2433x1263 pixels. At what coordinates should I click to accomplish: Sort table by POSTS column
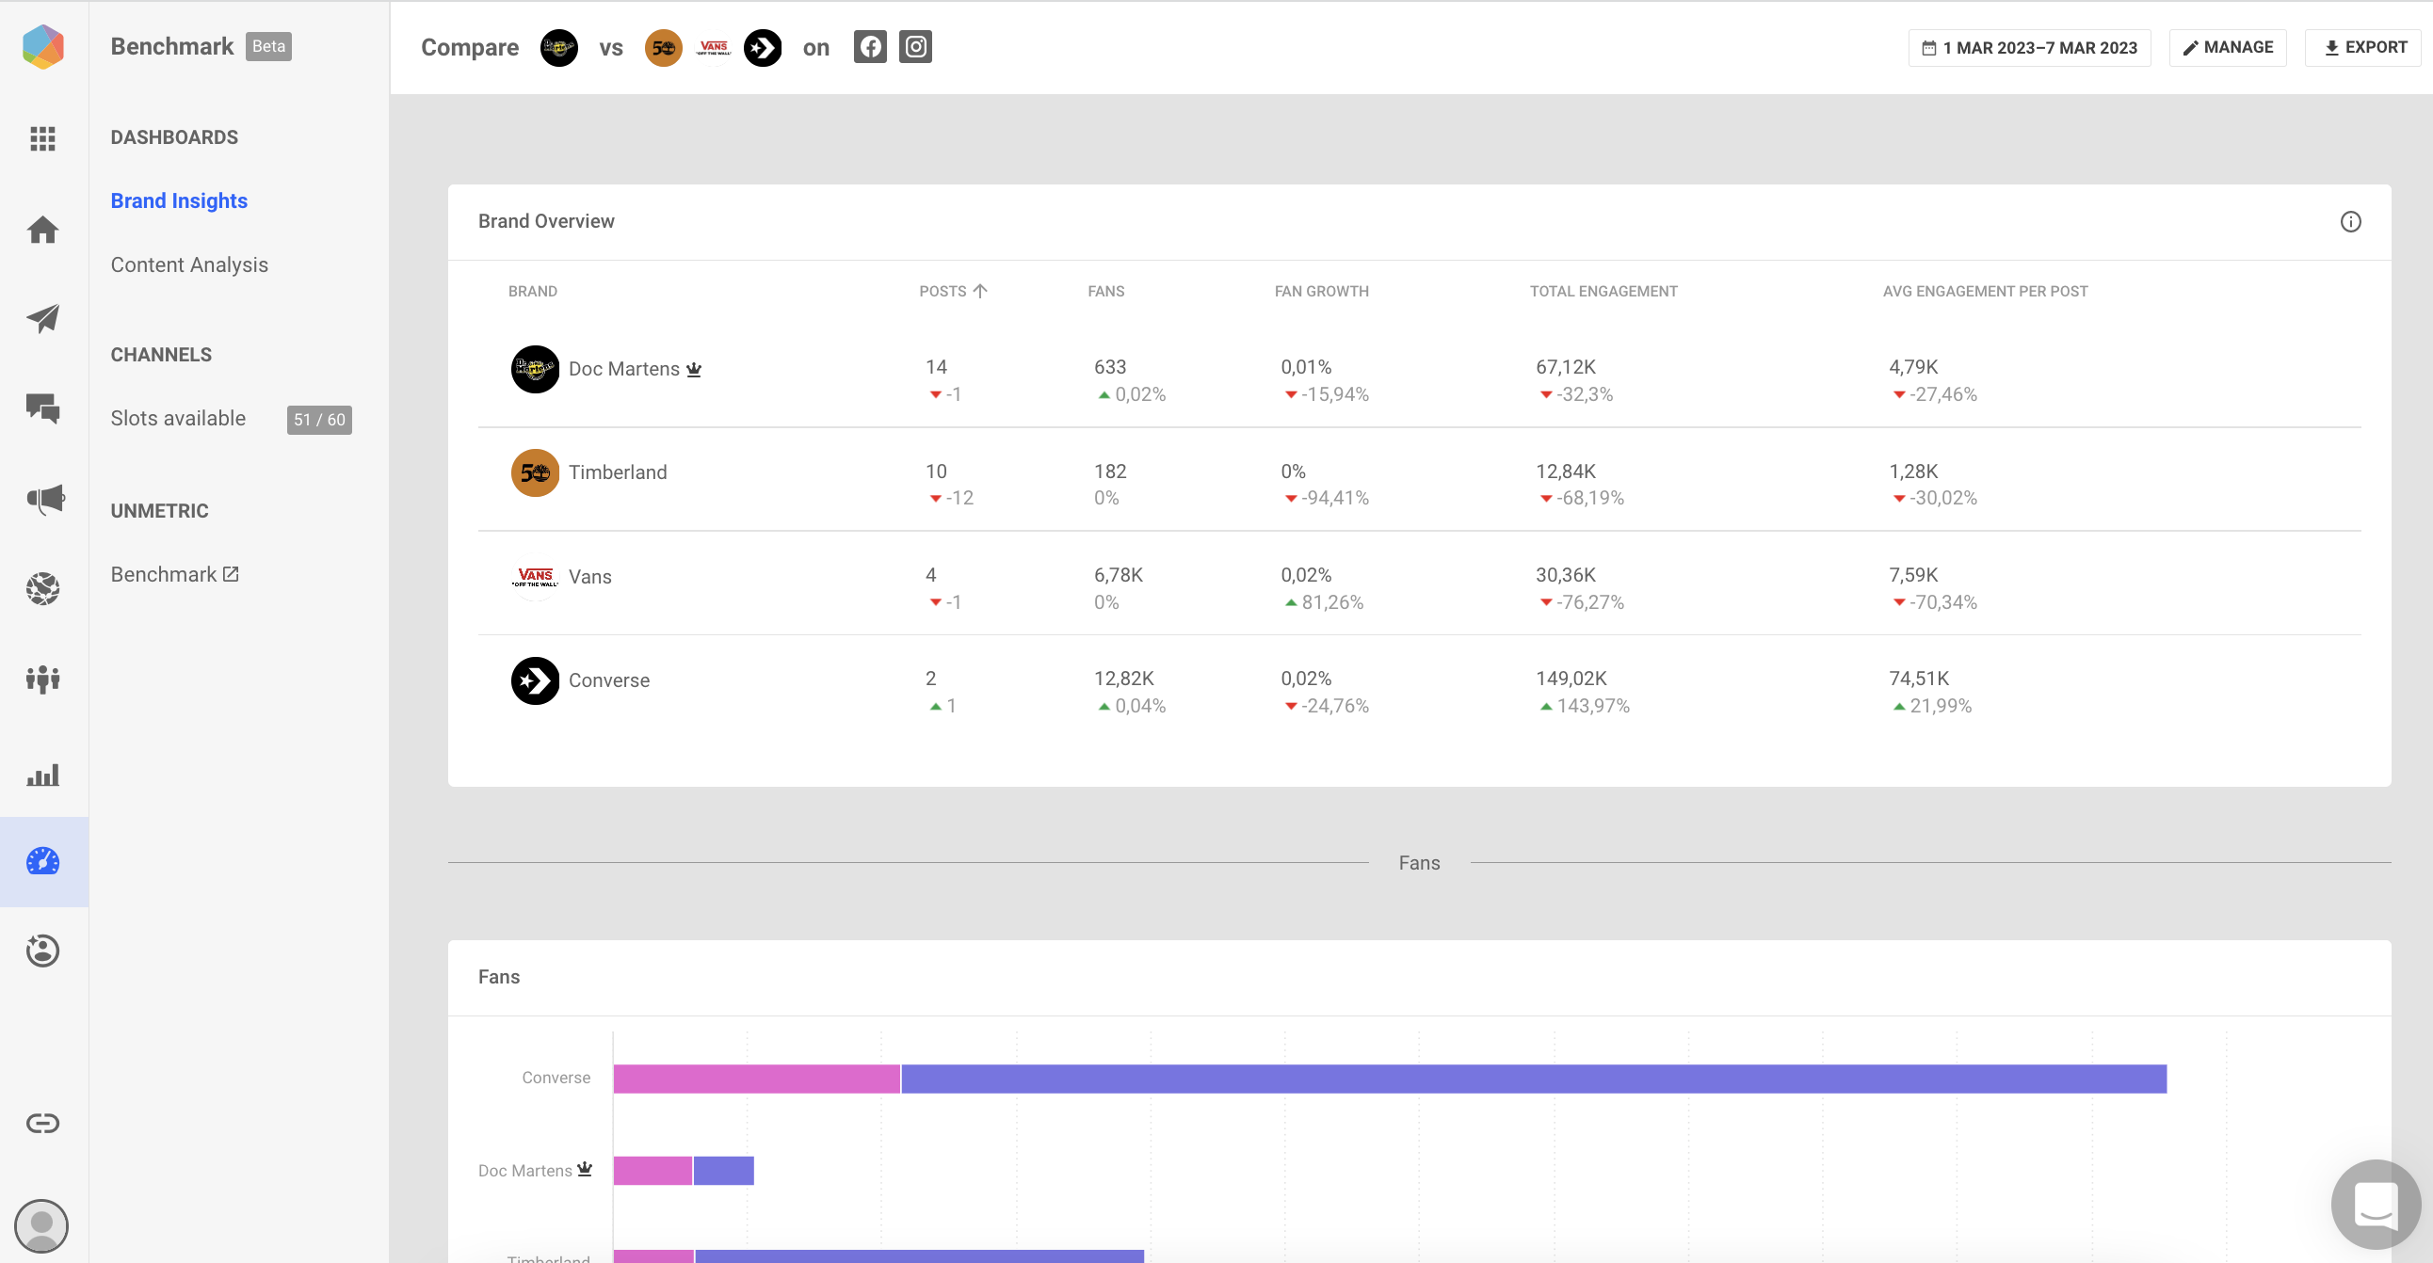953,292
